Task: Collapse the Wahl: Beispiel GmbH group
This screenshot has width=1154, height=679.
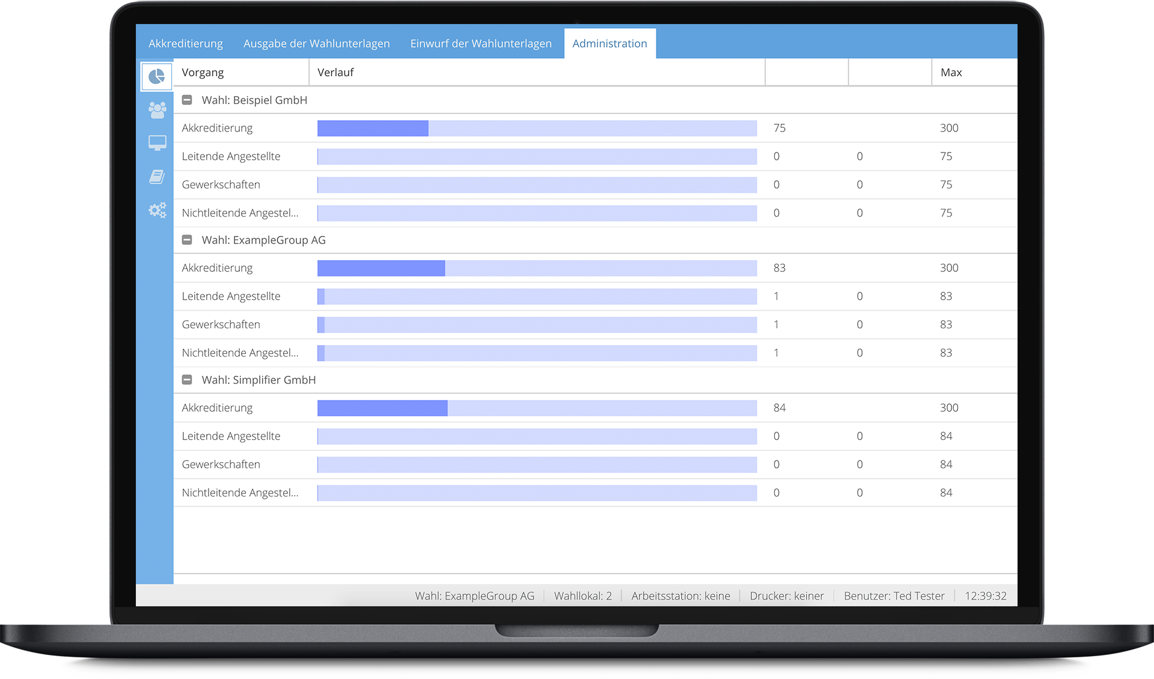Action: [187, 100]
